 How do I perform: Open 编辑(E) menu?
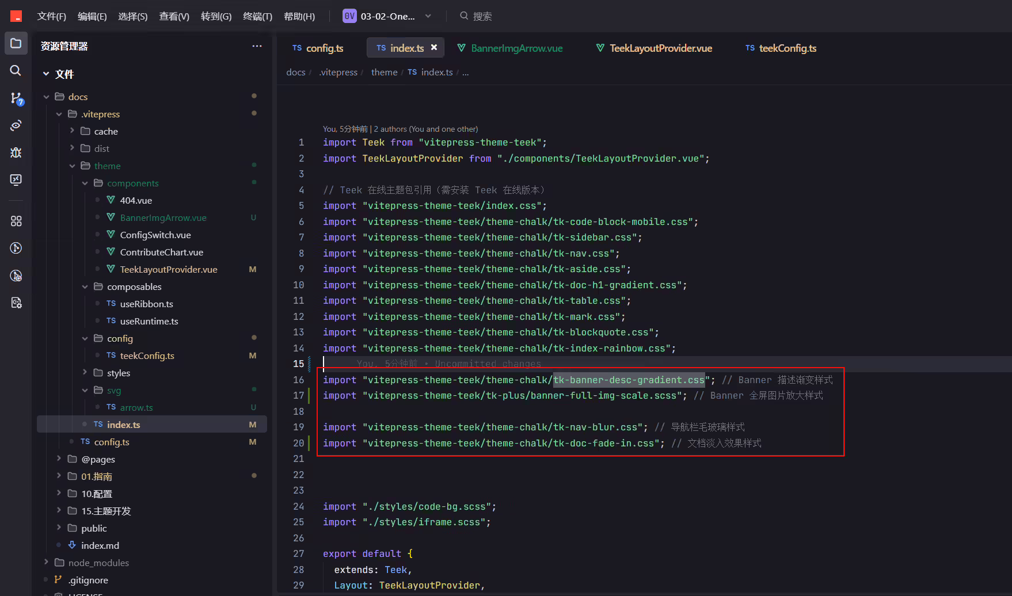click(92, 16)
